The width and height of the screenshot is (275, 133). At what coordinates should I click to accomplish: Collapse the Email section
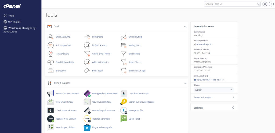pyautogui.click(x=184, y=27)
